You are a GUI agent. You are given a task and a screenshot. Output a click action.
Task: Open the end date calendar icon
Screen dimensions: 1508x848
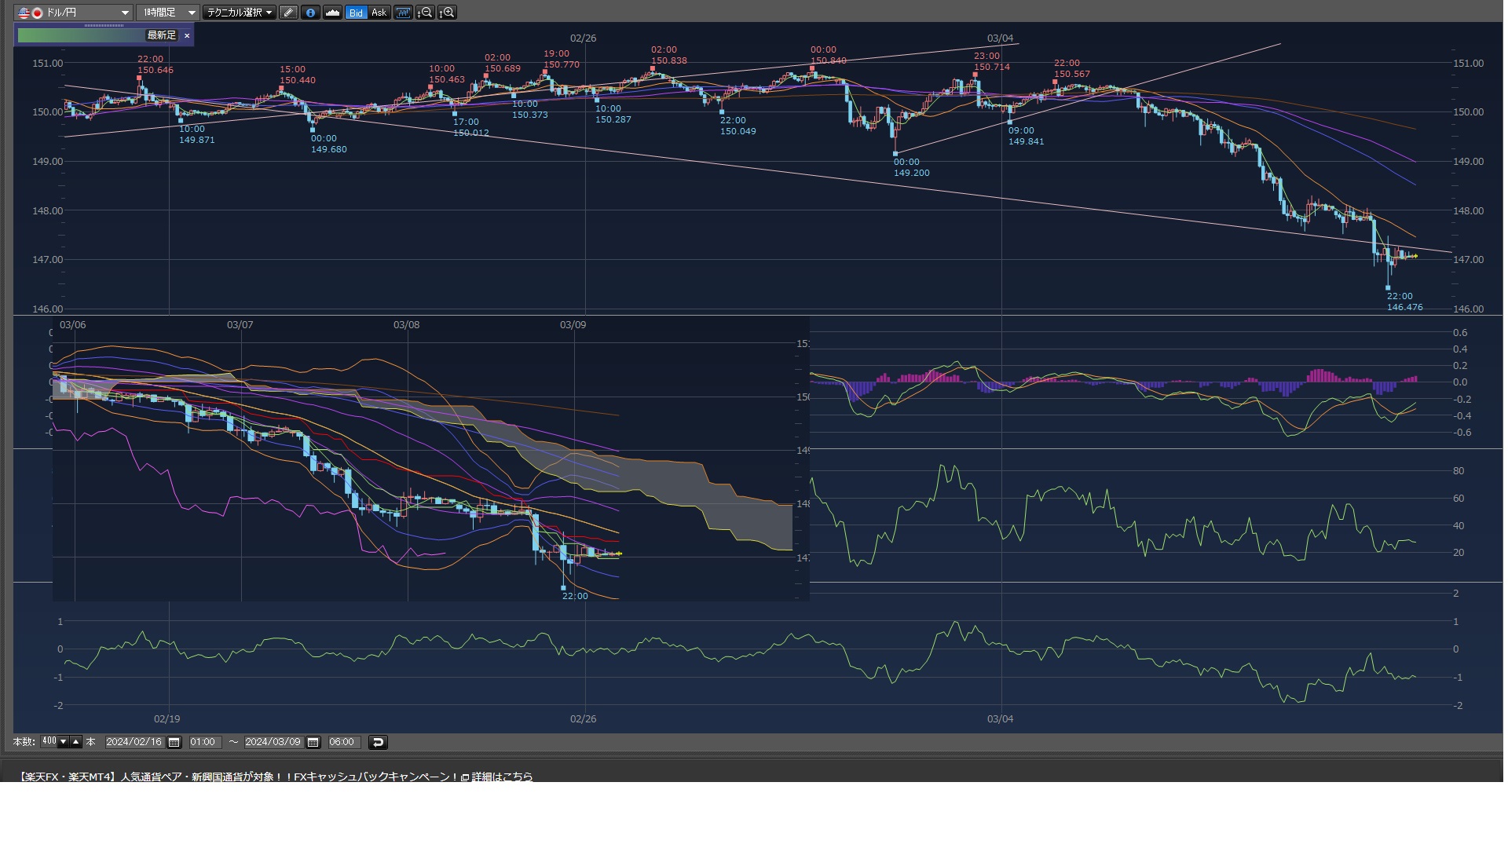(x=313, y=742)
